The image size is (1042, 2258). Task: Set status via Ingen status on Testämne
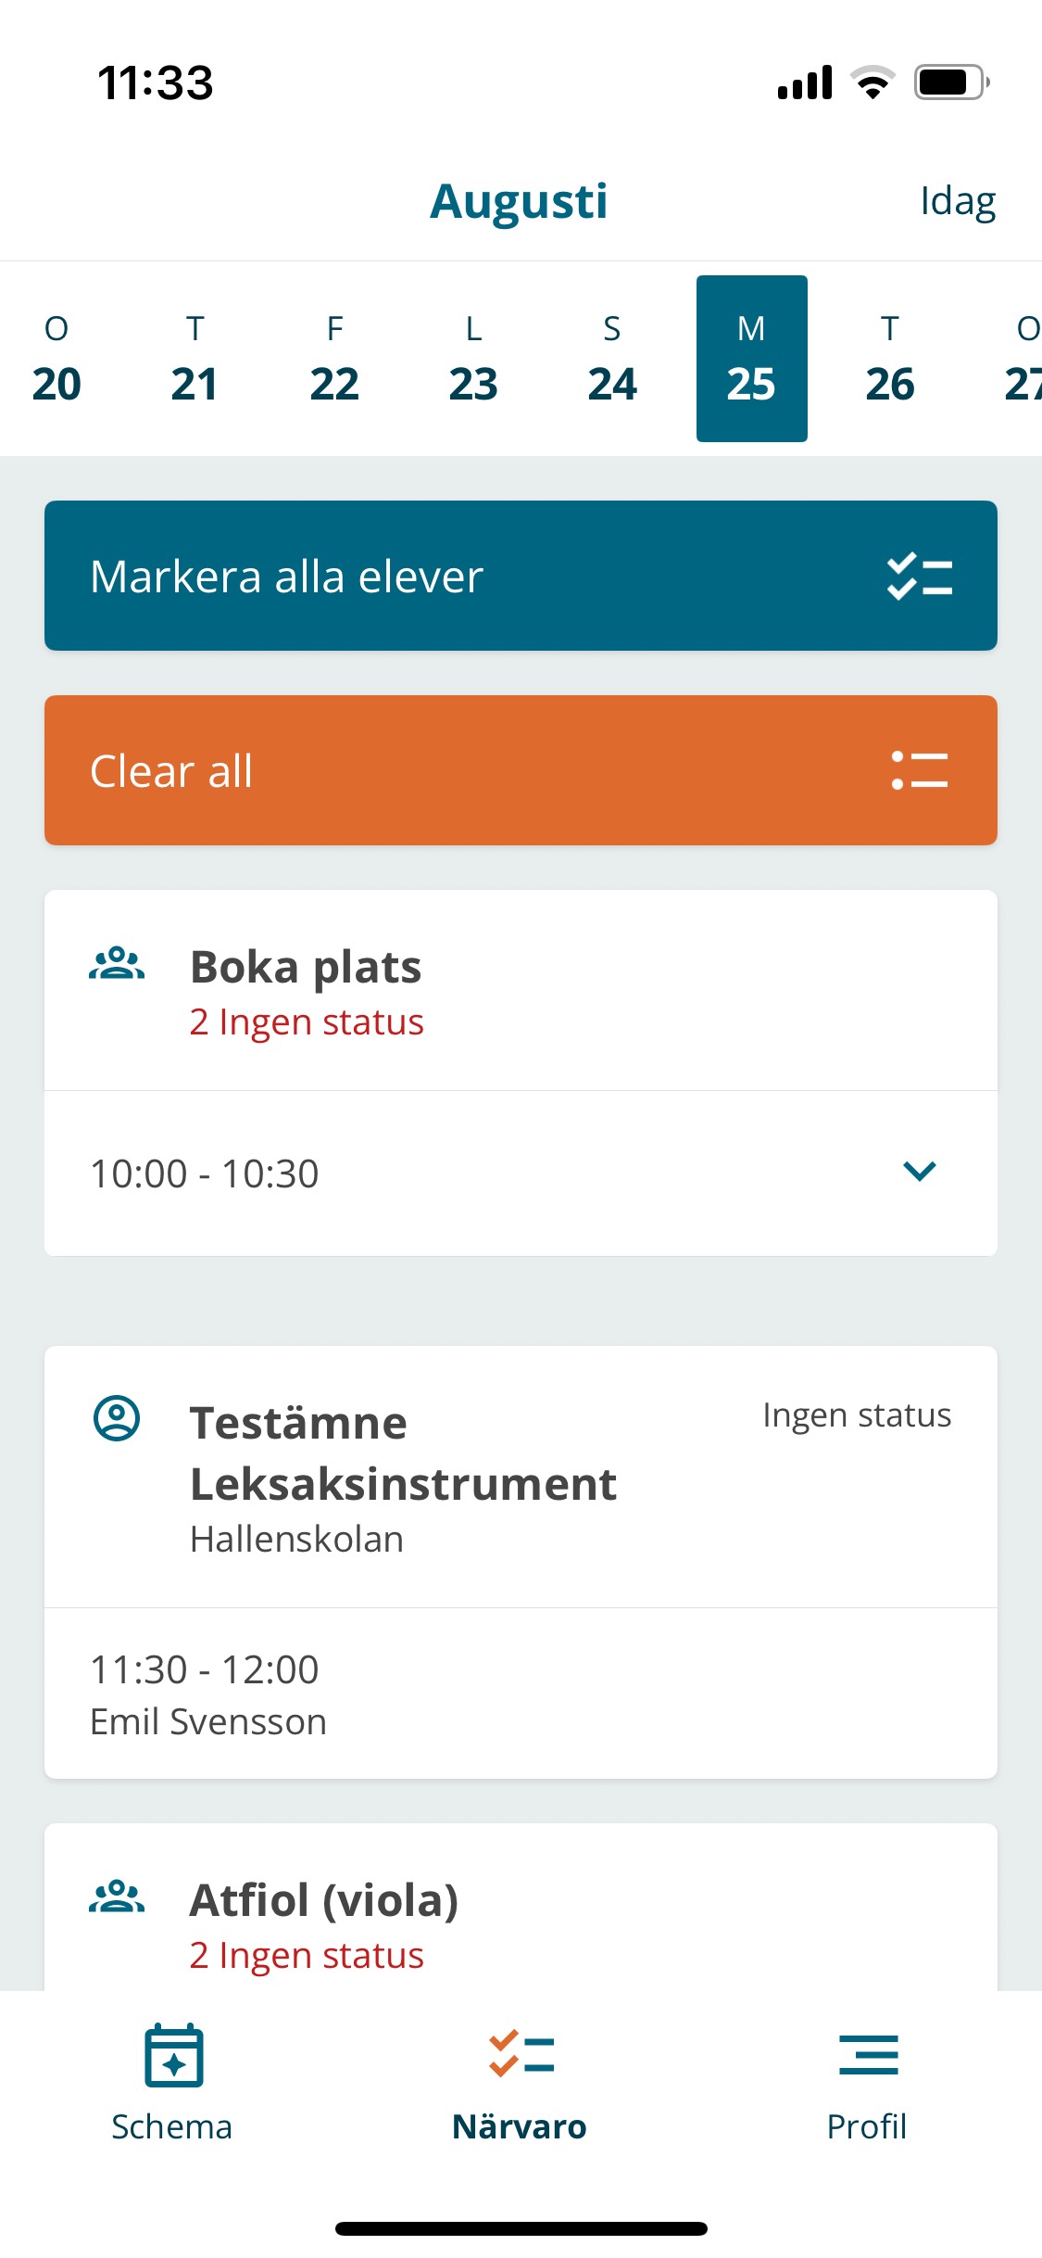click(857, 1415)
